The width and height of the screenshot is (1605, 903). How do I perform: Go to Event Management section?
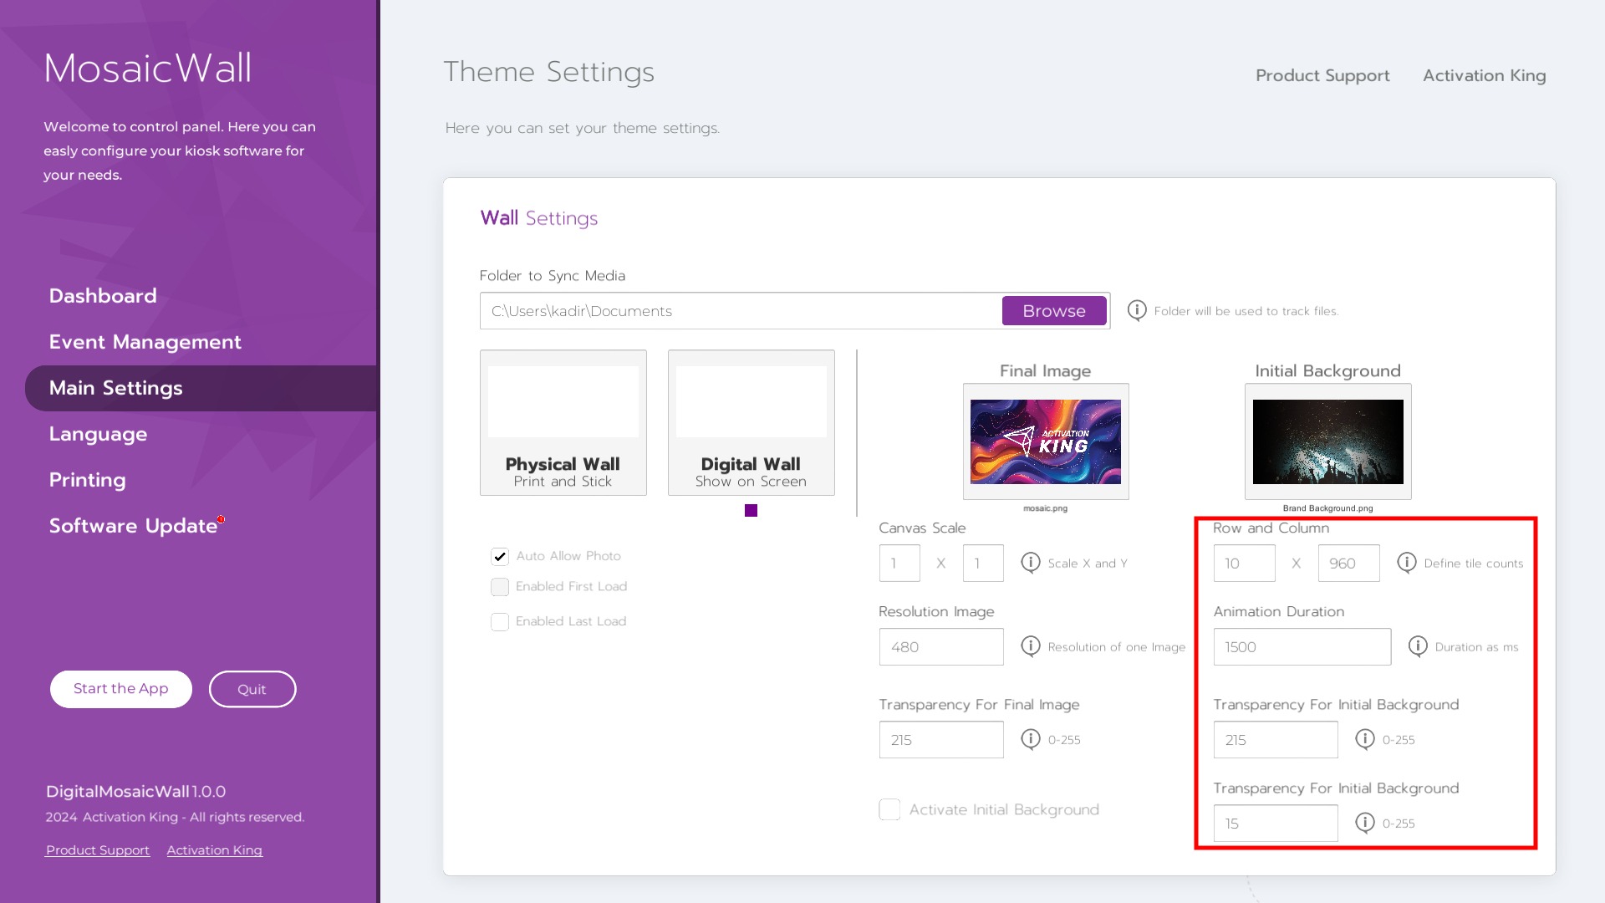[145, 342]
